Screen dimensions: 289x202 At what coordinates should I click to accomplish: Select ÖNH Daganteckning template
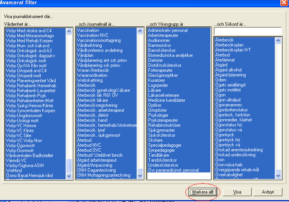coord(96,170)
